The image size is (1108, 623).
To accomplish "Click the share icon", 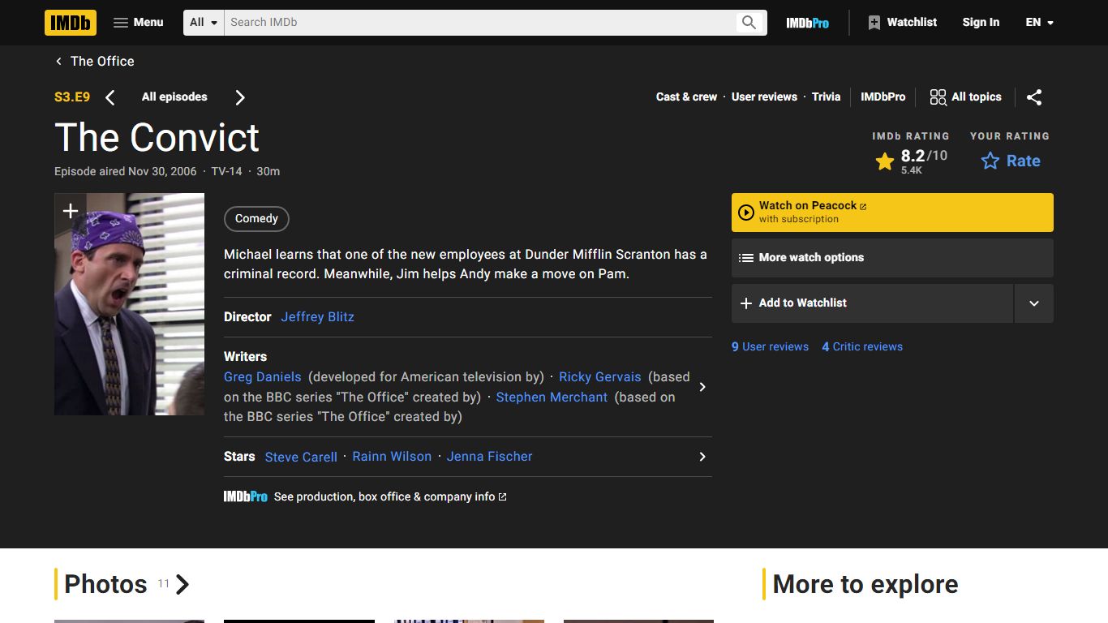I will pos(1034,97).
